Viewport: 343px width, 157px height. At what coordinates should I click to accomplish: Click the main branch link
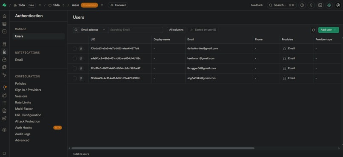pyautogui.click(x=75, y=5)
